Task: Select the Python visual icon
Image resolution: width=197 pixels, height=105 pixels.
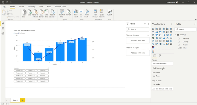Action: pos(153,44)
